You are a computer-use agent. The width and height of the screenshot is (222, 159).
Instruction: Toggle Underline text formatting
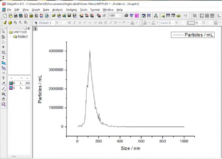pos(79,23)
